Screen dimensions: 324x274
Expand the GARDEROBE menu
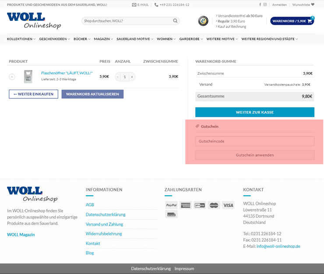coord(191,39)
